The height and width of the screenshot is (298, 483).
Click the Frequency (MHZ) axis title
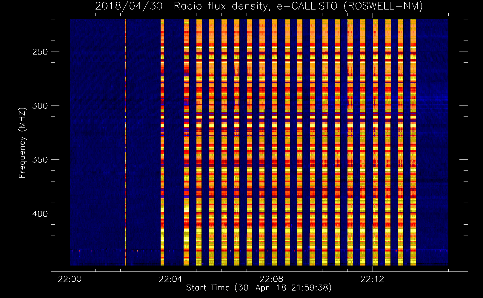pos(22,143)
